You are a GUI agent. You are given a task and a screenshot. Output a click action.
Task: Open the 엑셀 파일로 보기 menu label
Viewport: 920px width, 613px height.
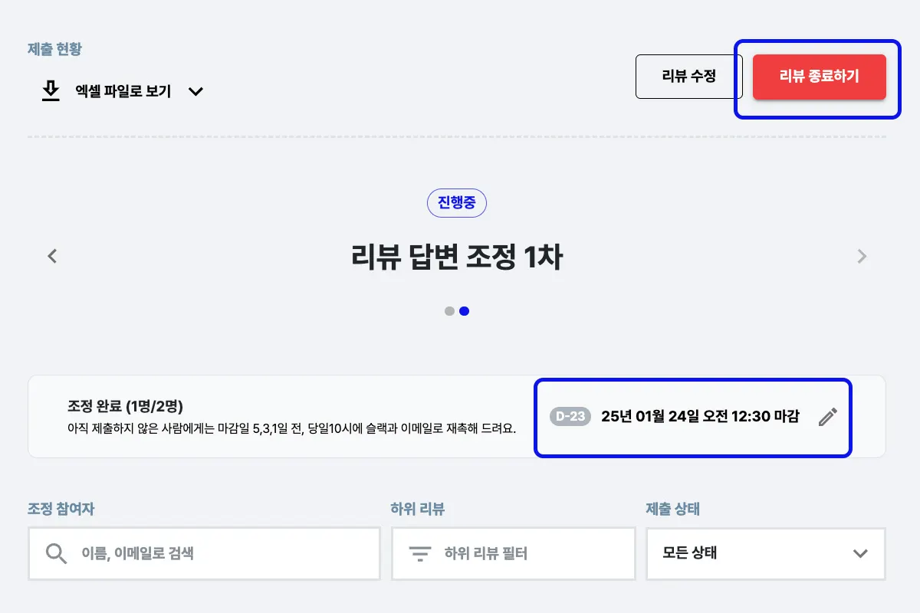coord(123,92)
